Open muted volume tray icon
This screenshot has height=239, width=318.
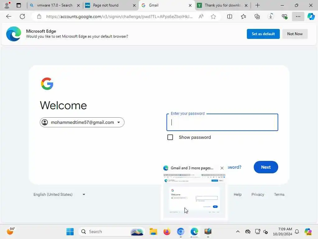[266, 232]
